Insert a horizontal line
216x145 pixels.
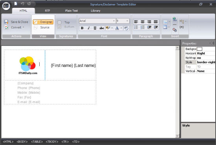coord(175,25)
